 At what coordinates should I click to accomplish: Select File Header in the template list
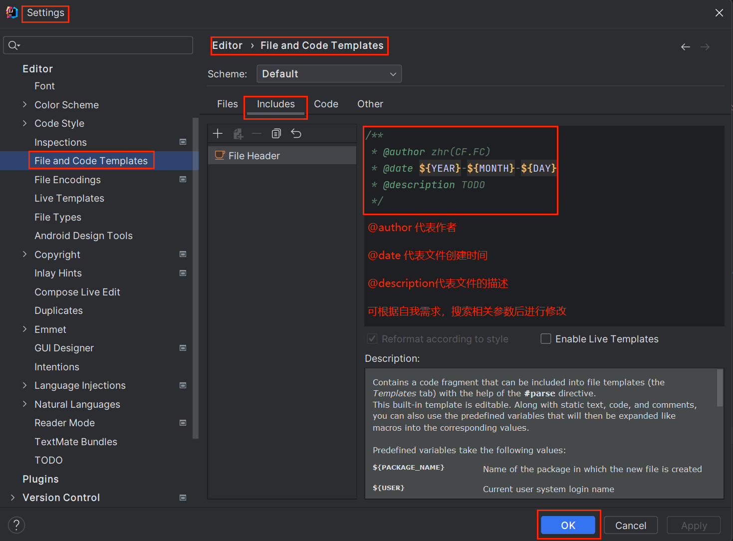[282, 156]
